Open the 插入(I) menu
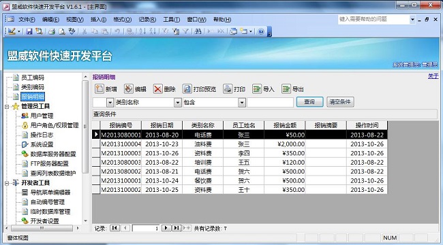Screen dimensions: 443x245 (x=98, y=20)
